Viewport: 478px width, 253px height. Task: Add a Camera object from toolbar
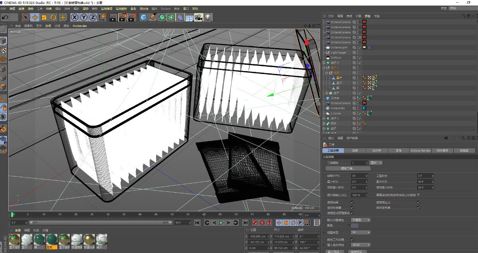(x=199, y=17)
